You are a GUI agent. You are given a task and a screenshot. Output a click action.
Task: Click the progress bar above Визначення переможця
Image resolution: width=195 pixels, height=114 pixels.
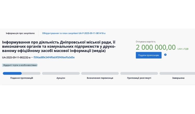tap(100, 73)
